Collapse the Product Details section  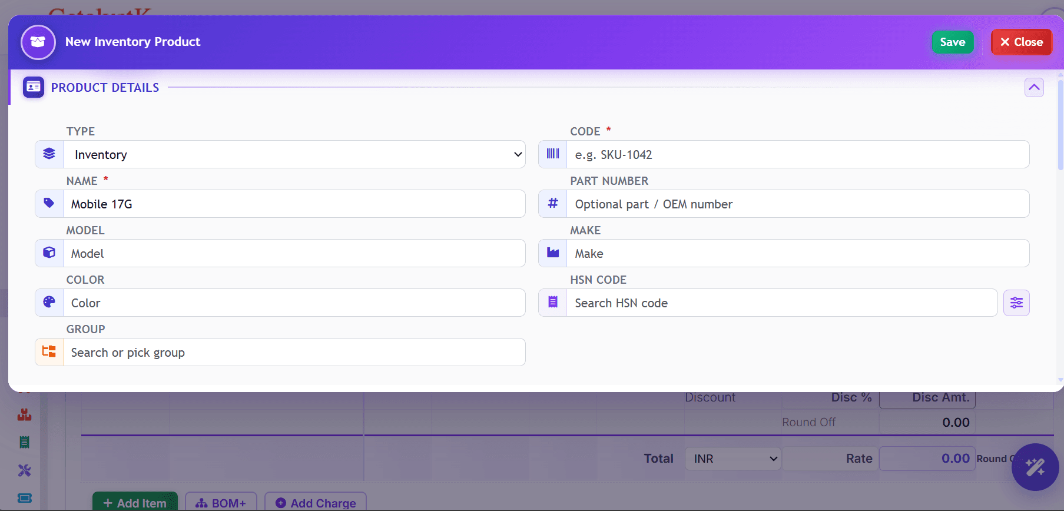click(x=1034, y=87)
